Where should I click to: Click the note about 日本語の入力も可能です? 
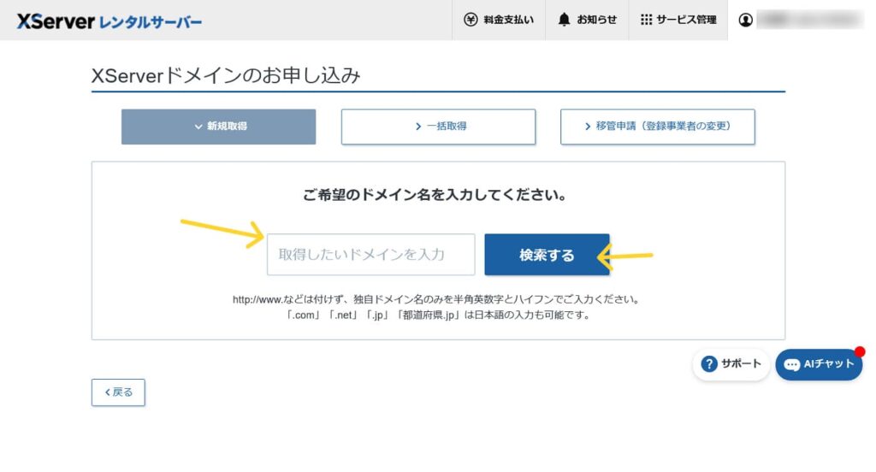438,315
